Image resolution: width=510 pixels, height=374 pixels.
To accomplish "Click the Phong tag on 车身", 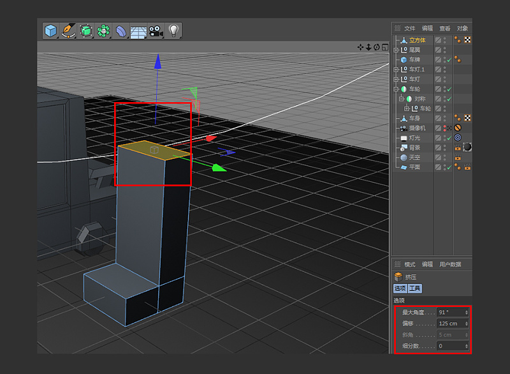I will click(458, 118).
